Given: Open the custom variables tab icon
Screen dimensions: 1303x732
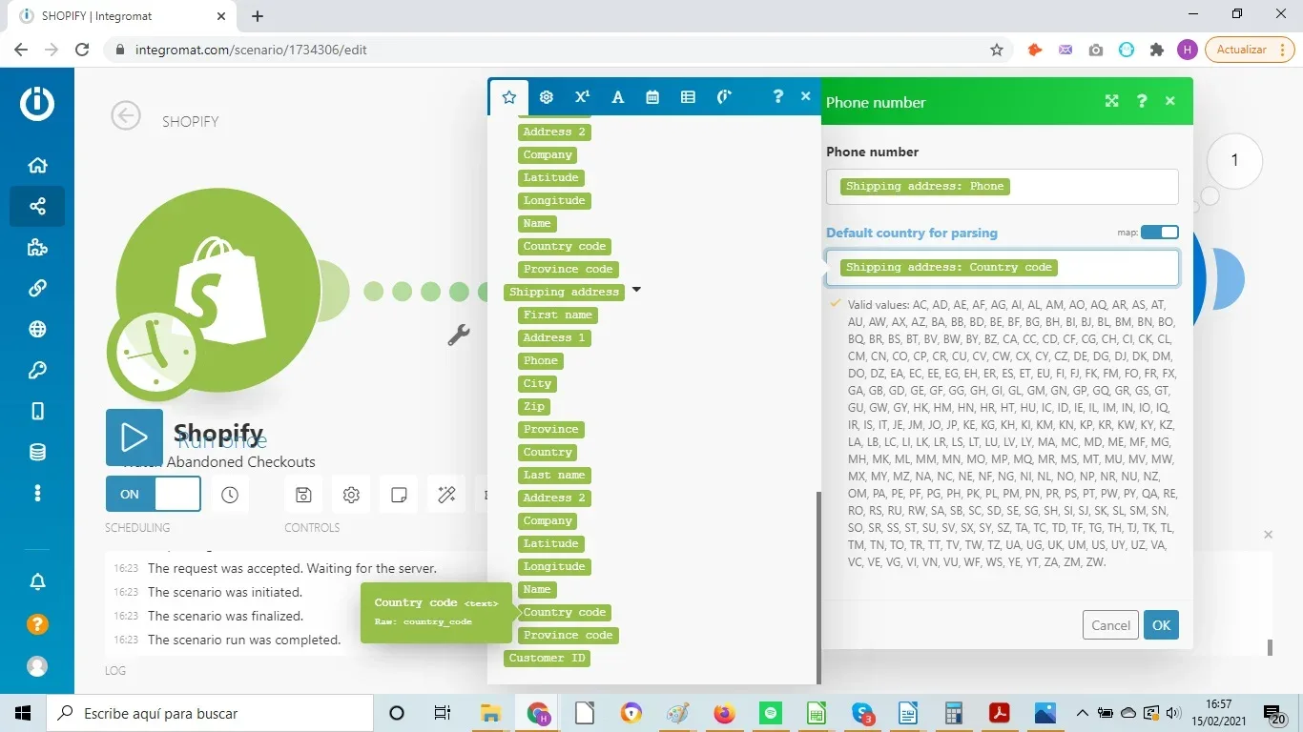Looking at the screenshot, I should point(724,96).
